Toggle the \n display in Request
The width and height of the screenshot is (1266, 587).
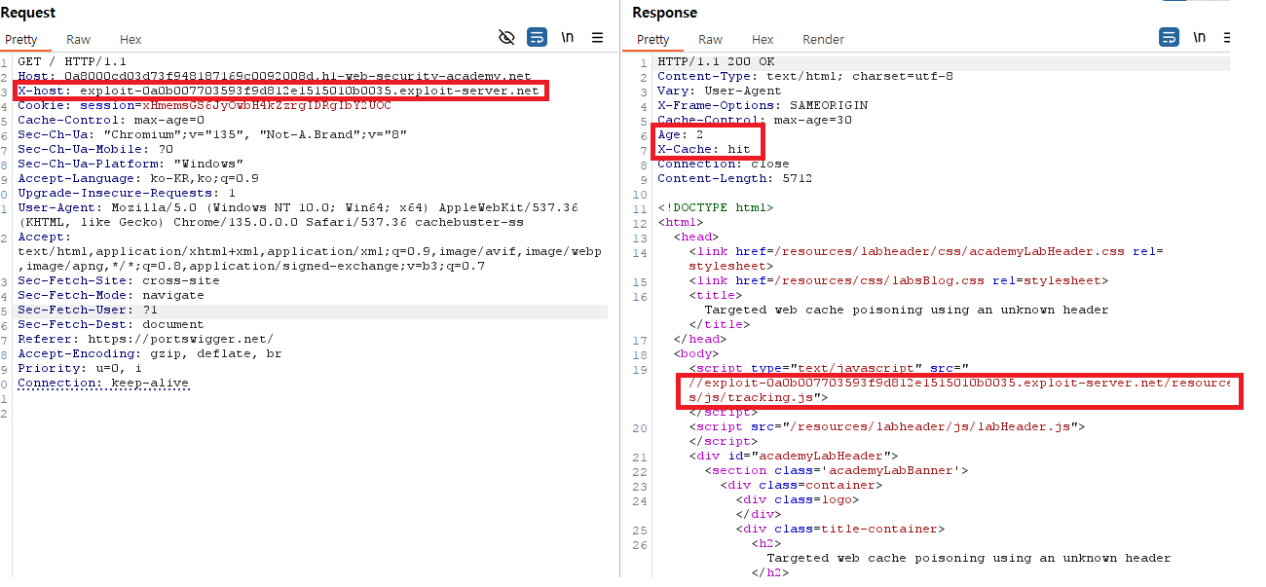pyautogui.click(x=568, y=38)
